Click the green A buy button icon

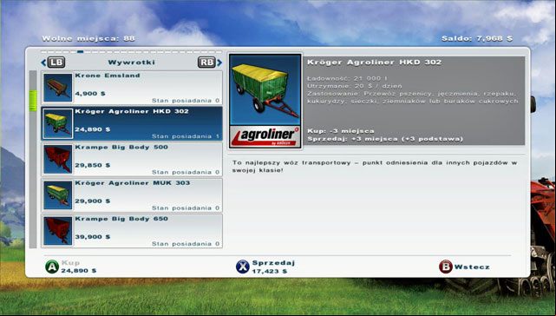52,267
